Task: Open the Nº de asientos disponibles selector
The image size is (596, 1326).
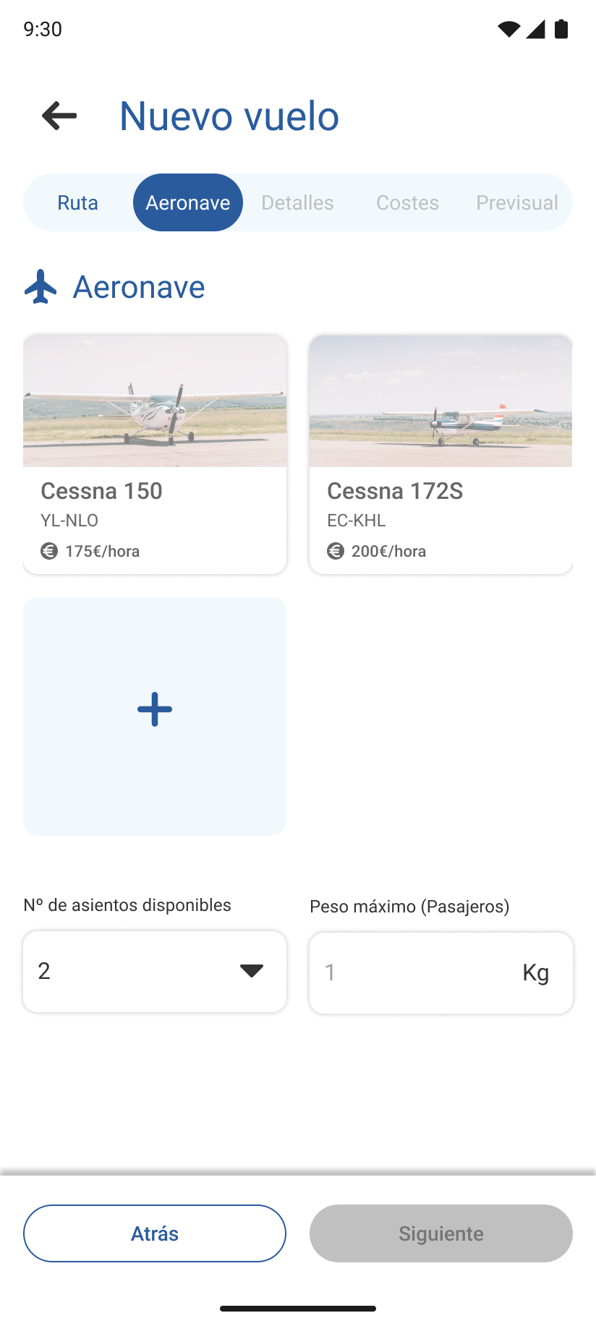Action: point(137,971)
